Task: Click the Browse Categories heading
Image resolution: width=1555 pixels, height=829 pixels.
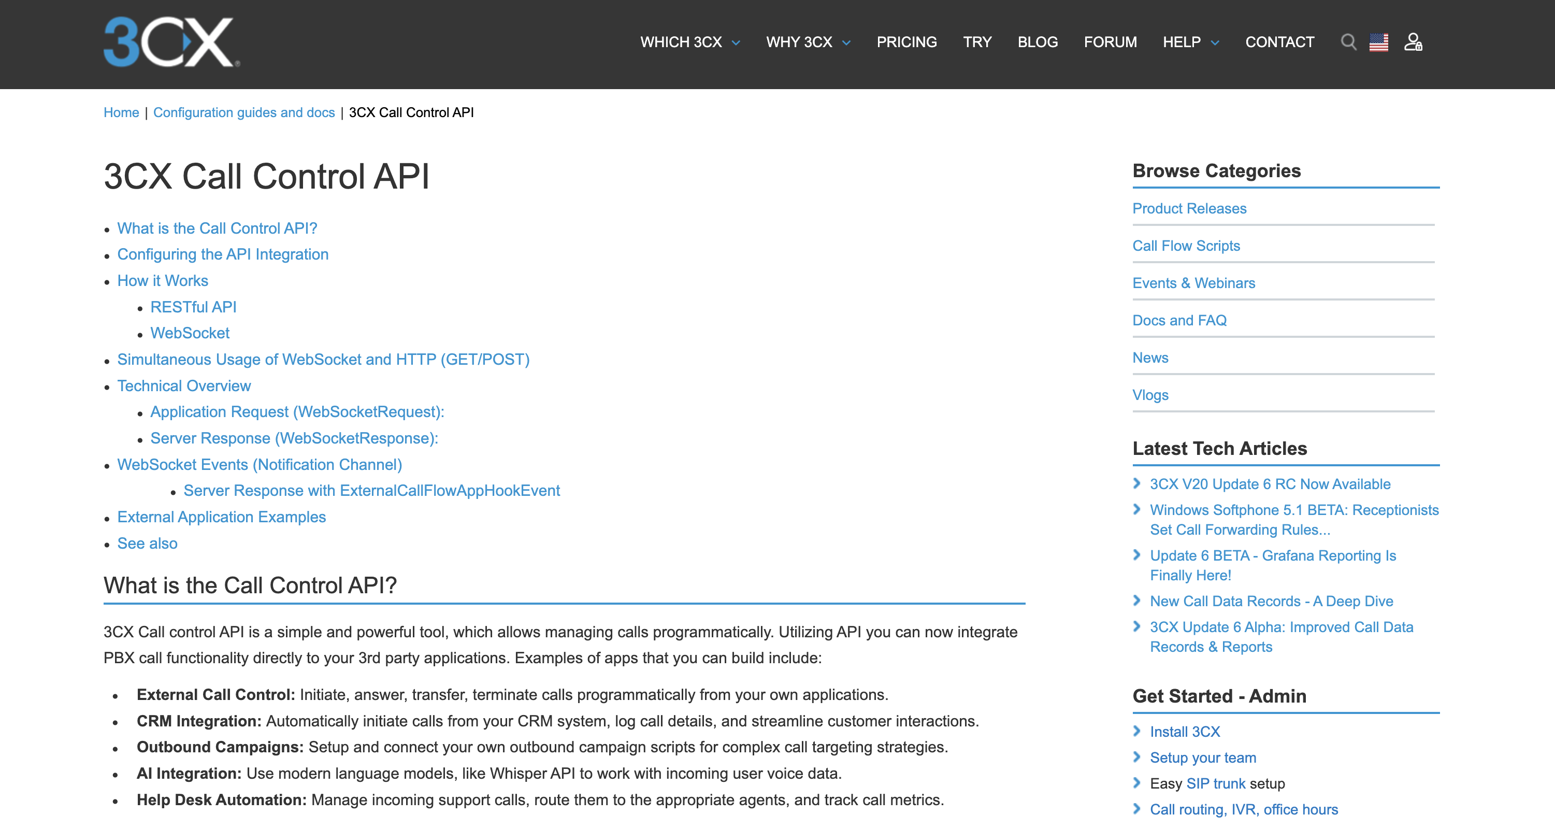Action: point(1216,171)
